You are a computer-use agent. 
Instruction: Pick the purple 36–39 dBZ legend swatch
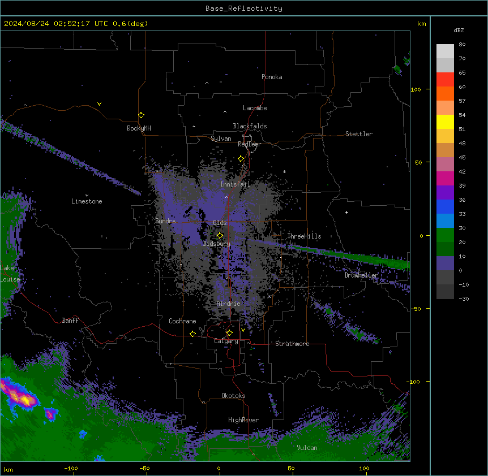[x=445, y=193]
